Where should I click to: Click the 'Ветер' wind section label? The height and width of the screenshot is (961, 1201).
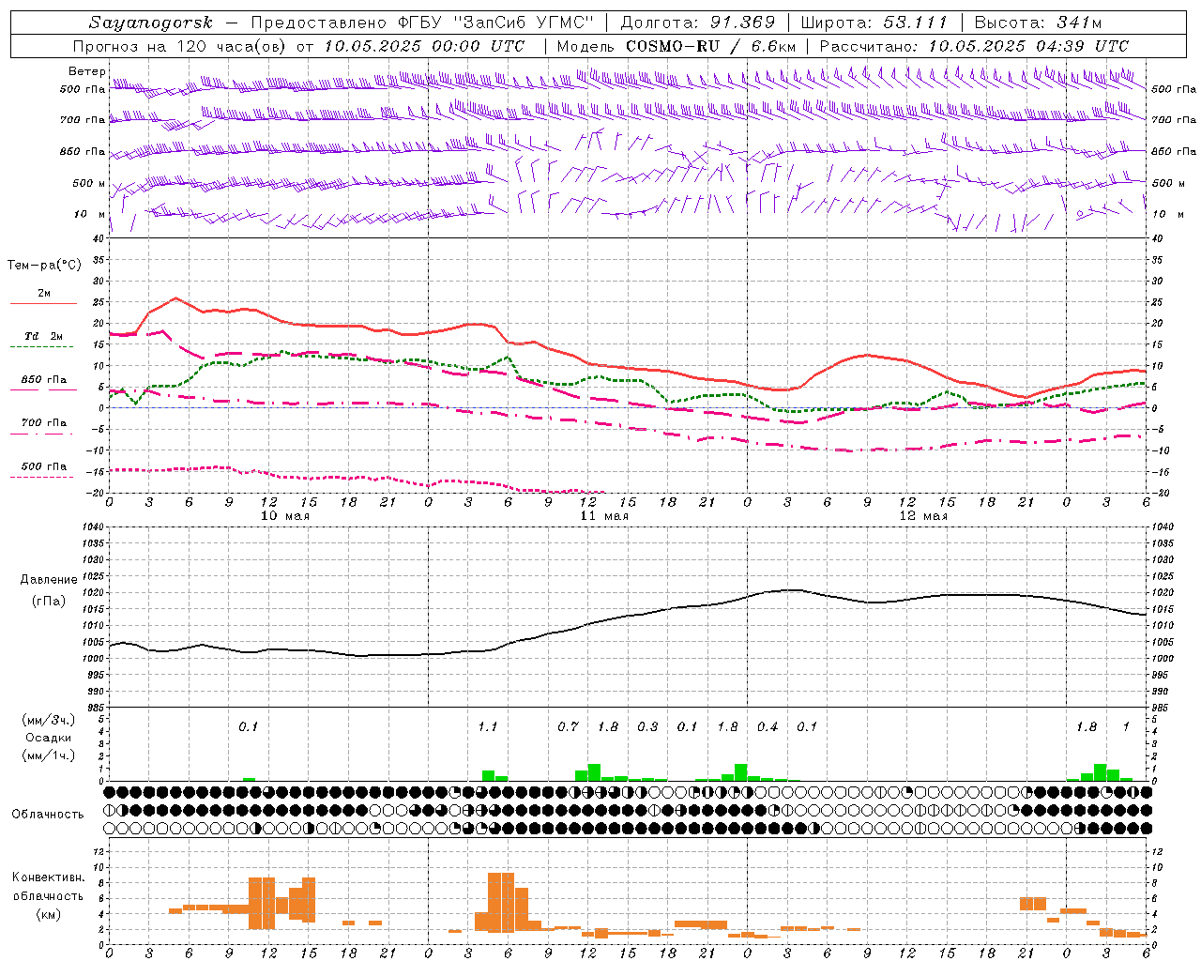[86, 71]
